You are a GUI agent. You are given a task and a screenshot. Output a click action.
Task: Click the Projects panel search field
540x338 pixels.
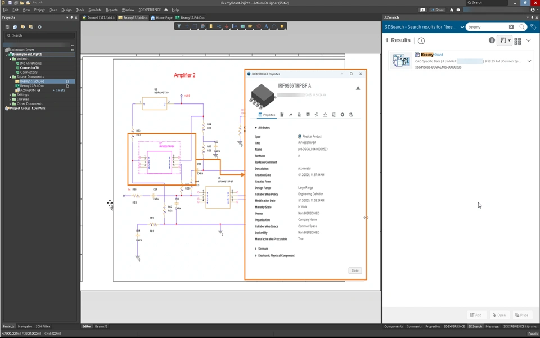click(39, 35)
